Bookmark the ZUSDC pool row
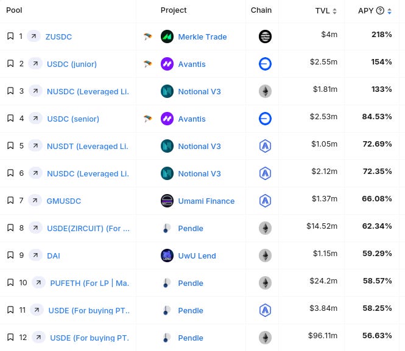This screenshot has height=351, width=405. tap(10, 36)
